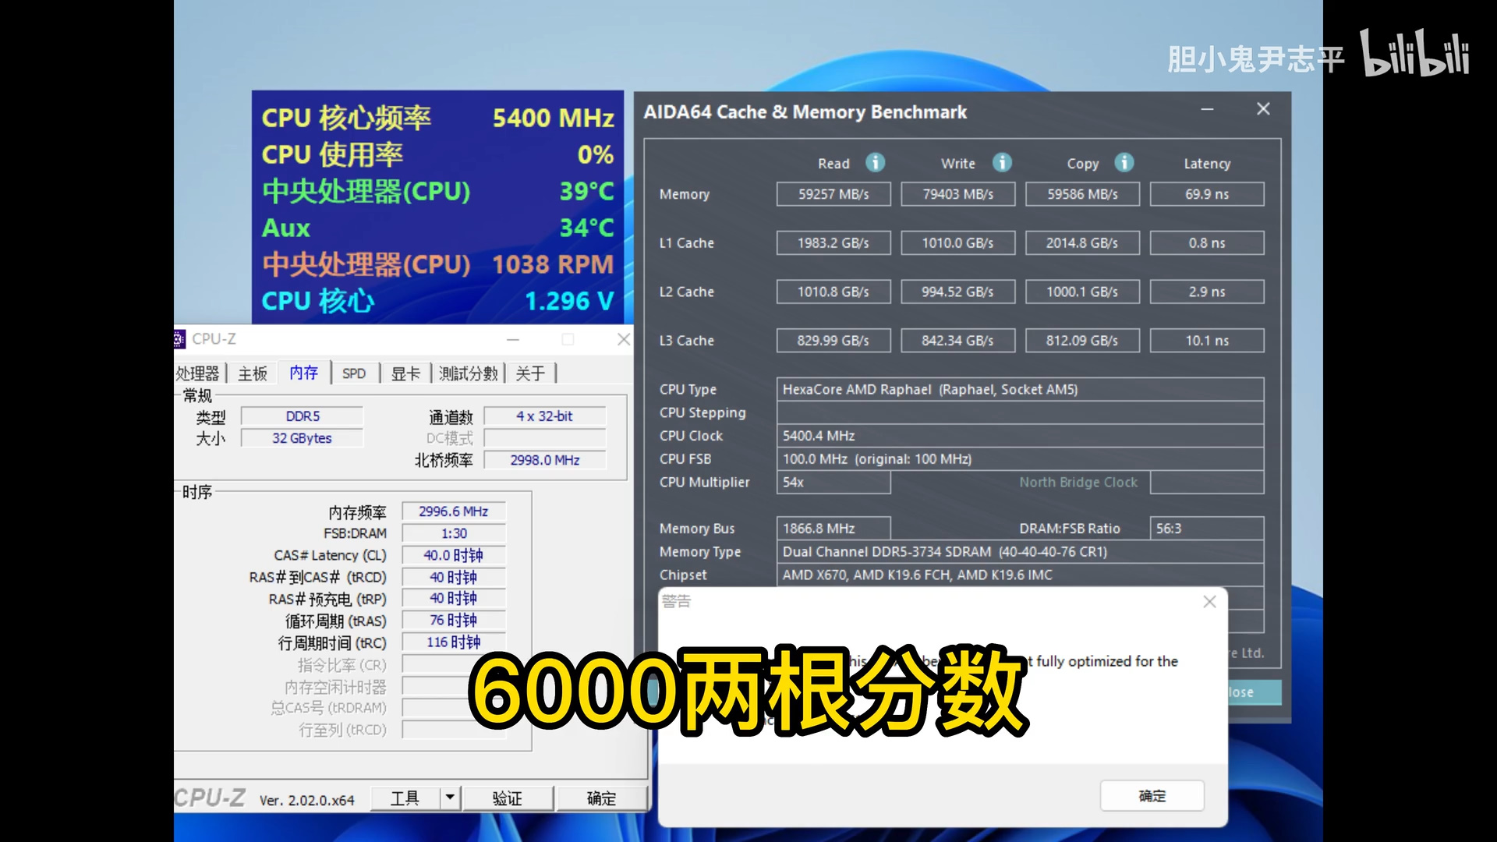The image size is (1497, 842).
Task: Click L3 Cache Write value 842.34 GB/s
Action: pyautogui.click(x=958, y=341)
